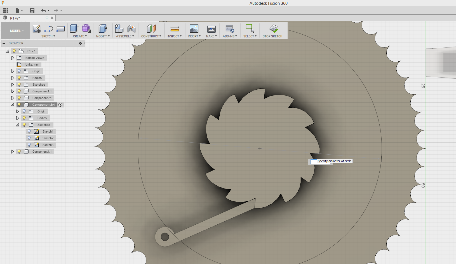The image size is (456, 264).
Task: Open the Undo history dropdown arrow
Action: coord(49,11)
